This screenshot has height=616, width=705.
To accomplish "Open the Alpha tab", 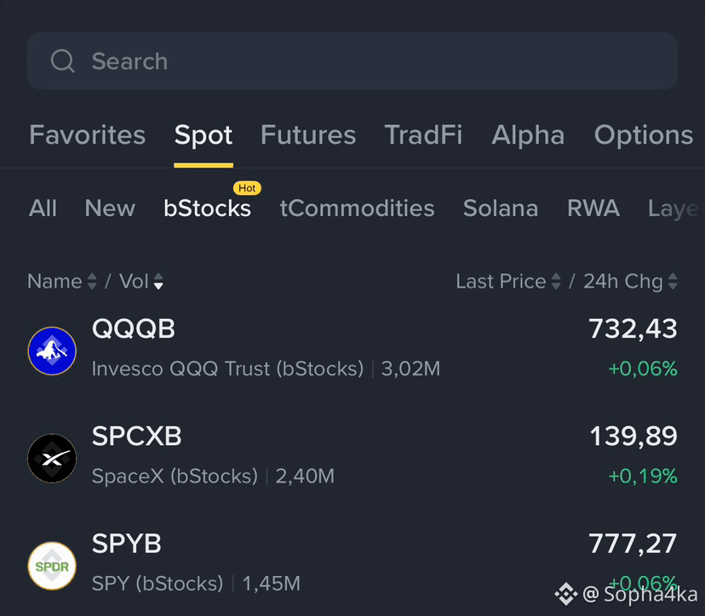I will (528, 134).
